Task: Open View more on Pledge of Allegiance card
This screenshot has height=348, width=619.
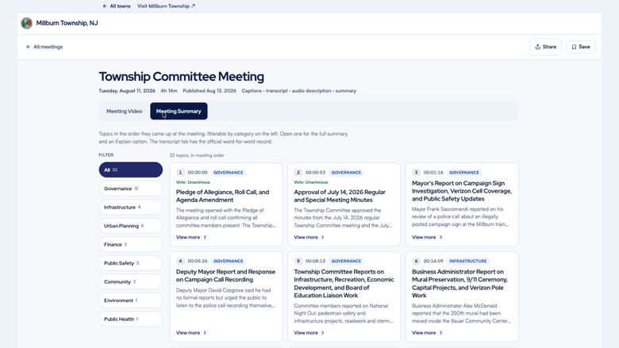Action: coord(191,237)
